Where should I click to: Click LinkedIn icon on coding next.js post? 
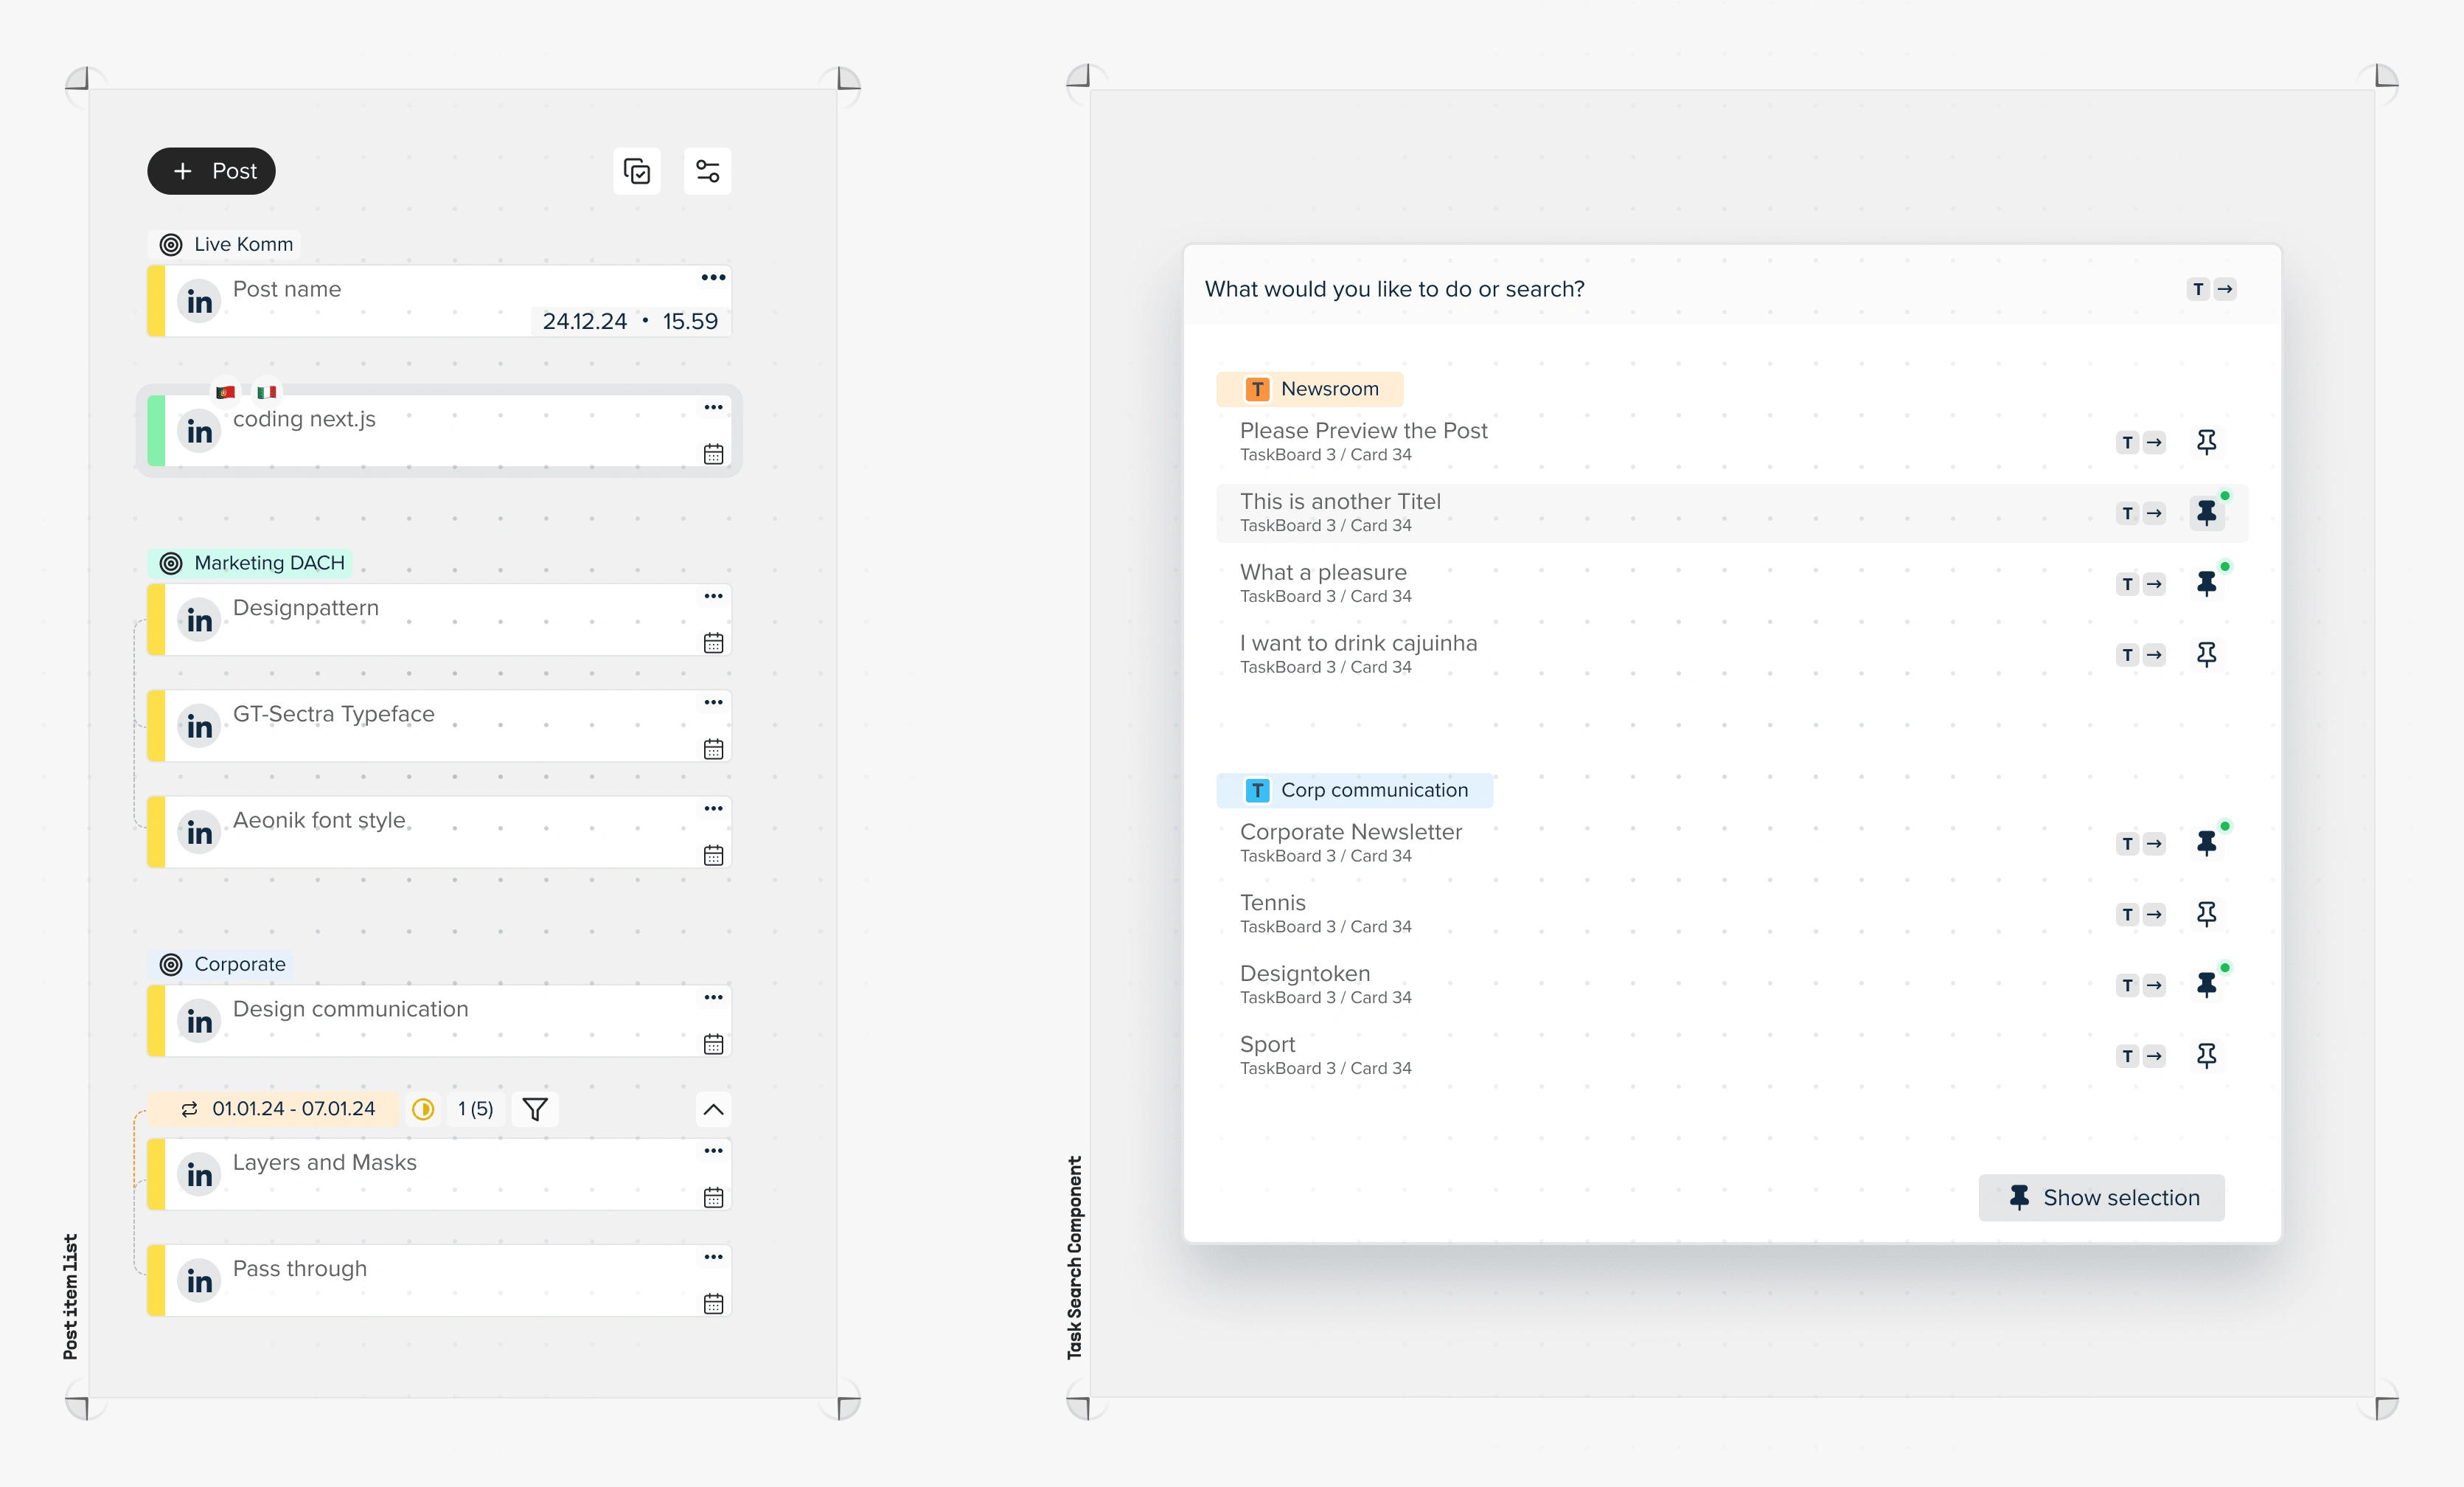point(199,431)
